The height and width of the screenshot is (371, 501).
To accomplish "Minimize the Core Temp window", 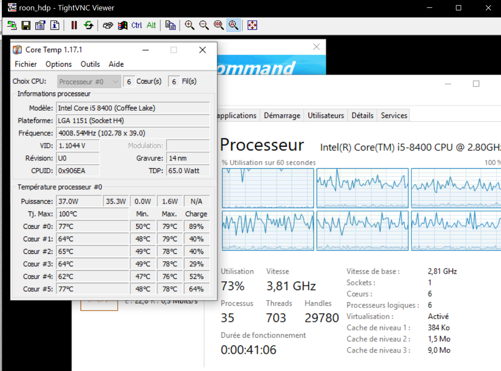I will [146, 50].
